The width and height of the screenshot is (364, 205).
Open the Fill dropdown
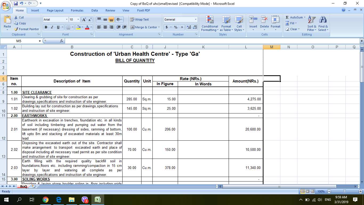(291, 23)
